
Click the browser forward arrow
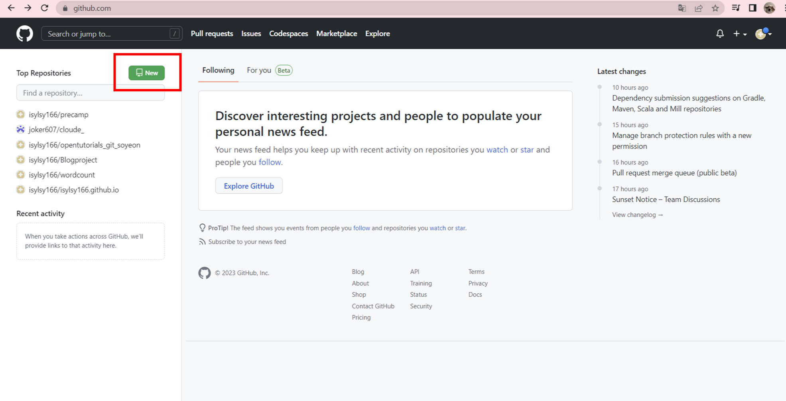click(x=28, y=8)
